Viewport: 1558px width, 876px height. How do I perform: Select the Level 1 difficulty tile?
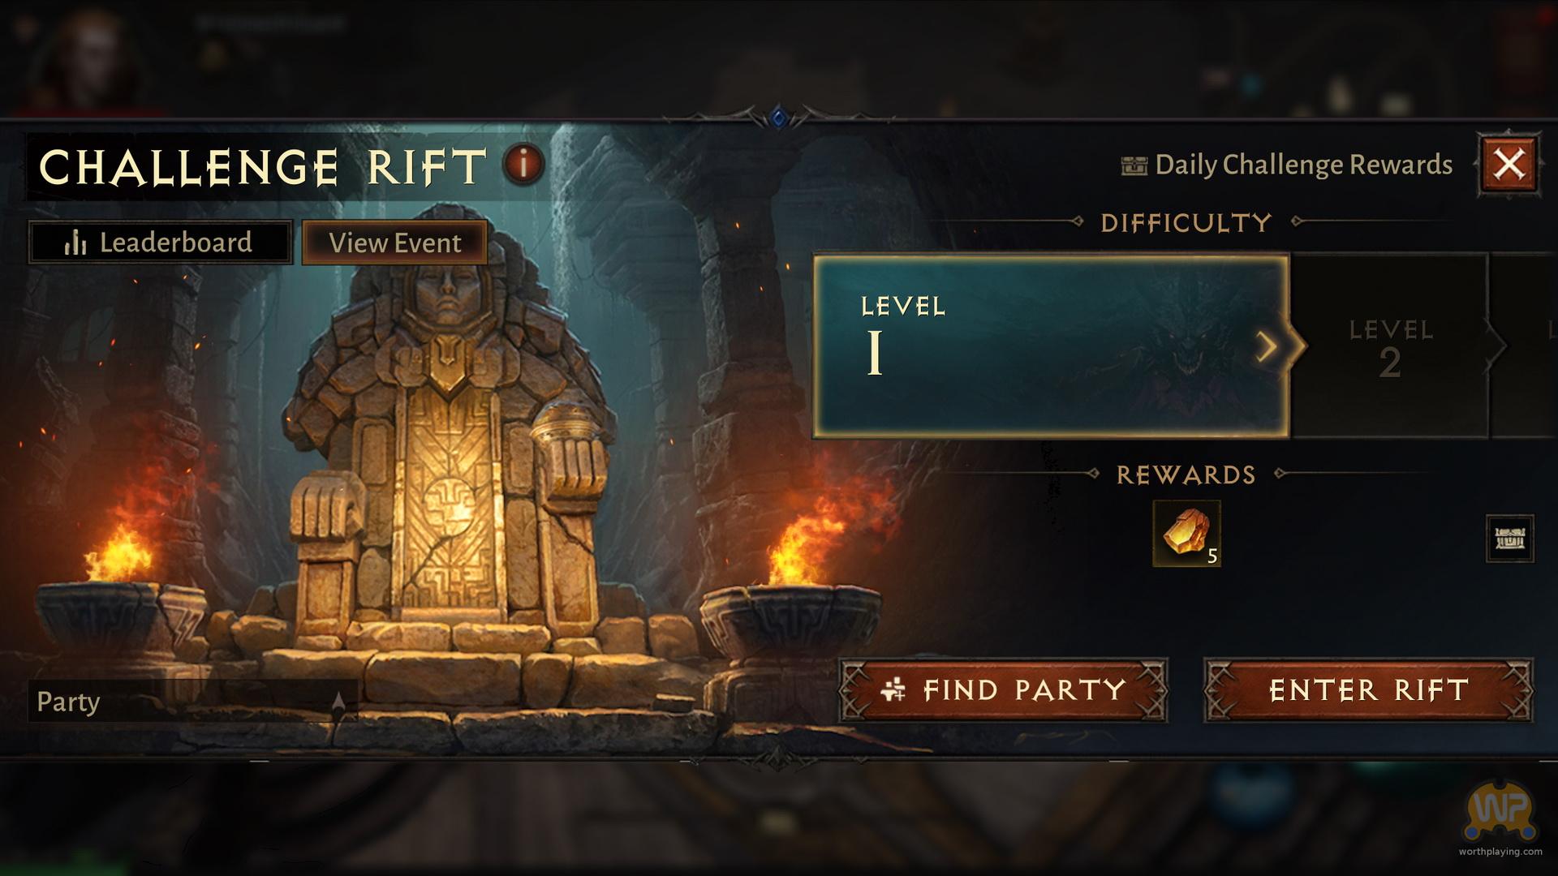[1051, 346]
